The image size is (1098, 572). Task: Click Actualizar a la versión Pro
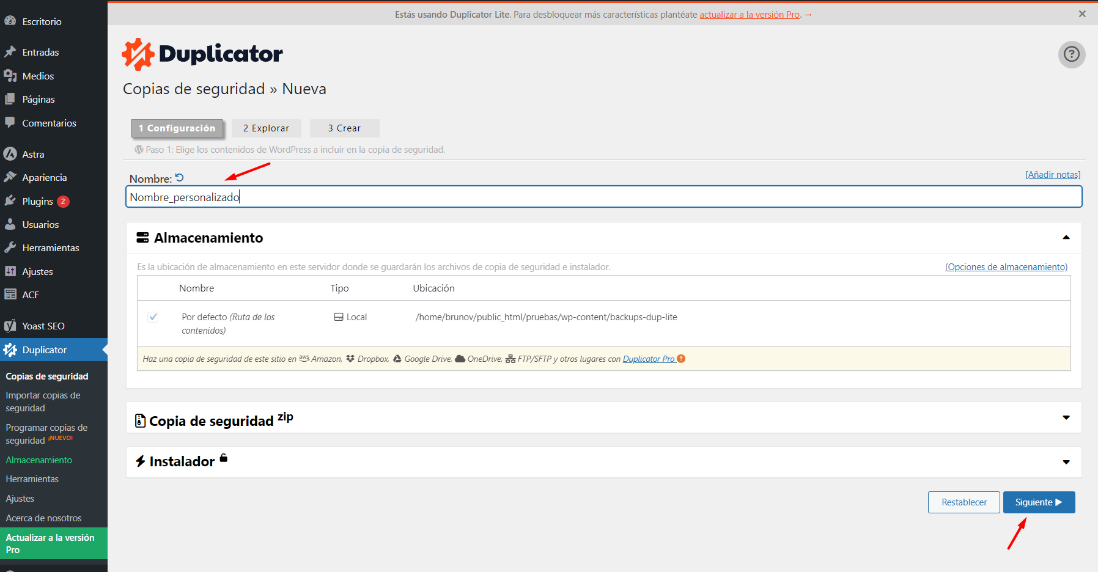tap(54, 543)
